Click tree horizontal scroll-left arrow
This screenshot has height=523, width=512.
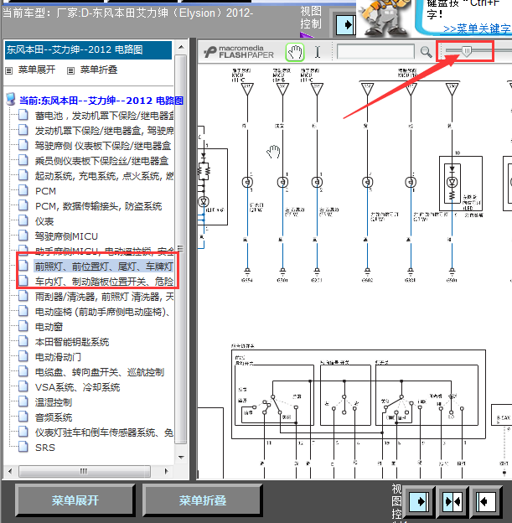tap(10, 471)
